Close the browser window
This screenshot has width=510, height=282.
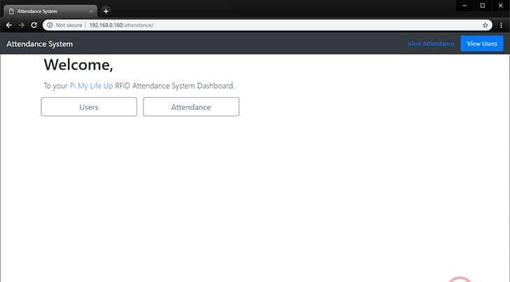pyautogui.click(x=500, y=6)
